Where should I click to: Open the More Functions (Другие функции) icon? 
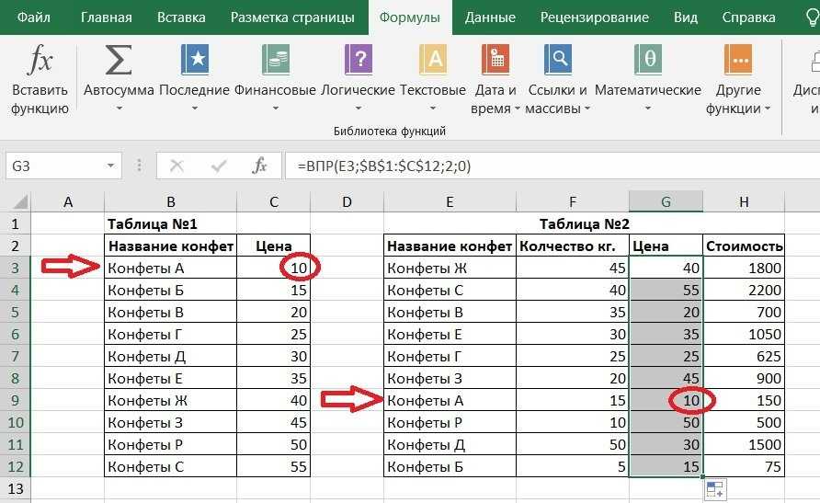tap(738, 60)
